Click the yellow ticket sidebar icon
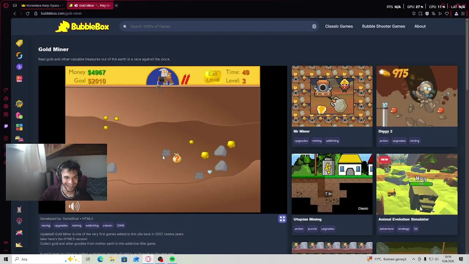Image resolution: width=469 pixels, height=264 pixels. click(x=19, y=43)
